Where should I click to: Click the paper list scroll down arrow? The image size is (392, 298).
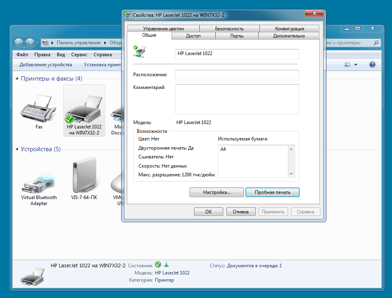point(291,174)
